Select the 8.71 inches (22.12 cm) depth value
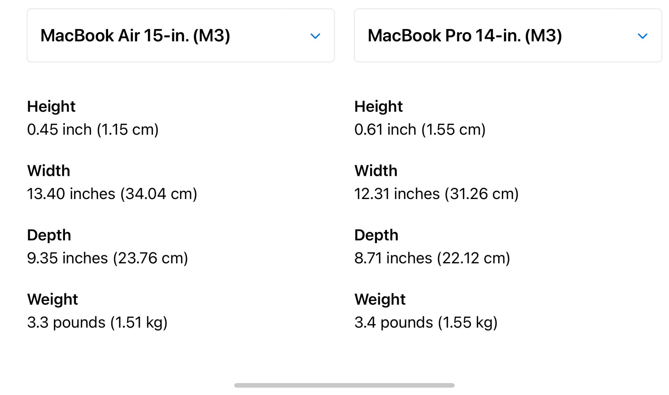The height and width of the screenshot is (395, 669). (x=432, y=258)
